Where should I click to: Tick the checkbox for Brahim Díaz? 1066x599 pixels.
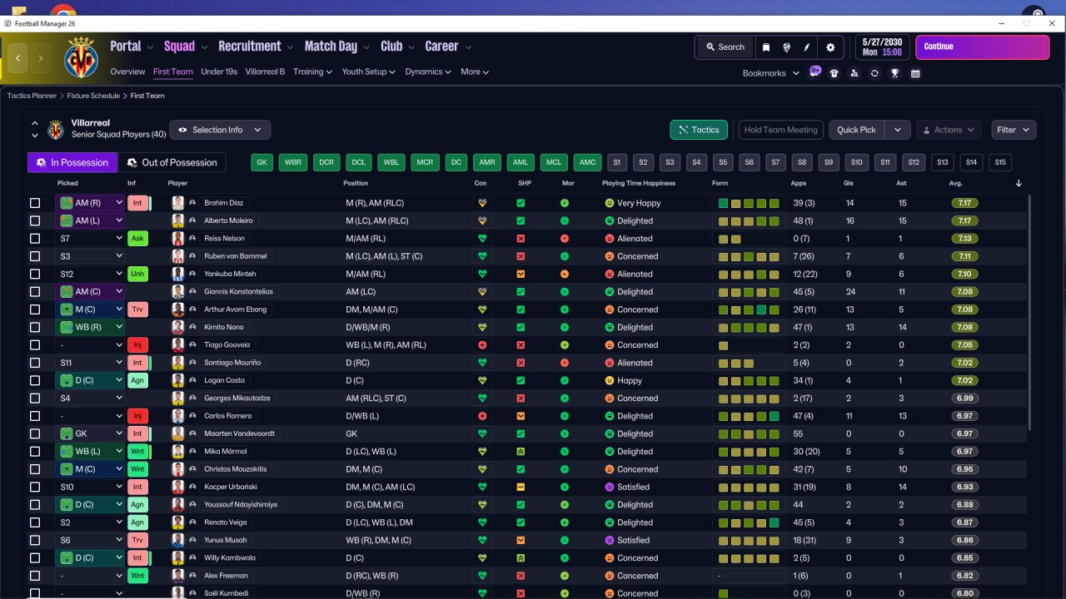point(35,203)
